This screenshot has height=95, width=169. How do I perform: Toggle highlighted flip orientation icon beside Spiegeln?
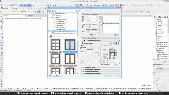pyautogui.click(x=116, y=35)
